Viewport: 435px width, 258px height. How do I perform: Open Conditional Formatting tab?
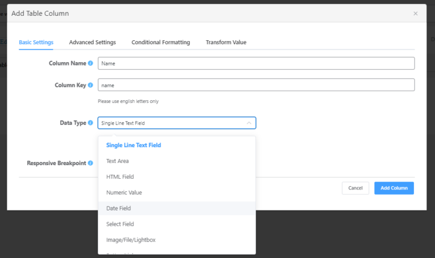pos(161,42)
